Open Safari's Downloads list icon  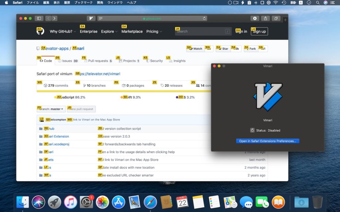254,18
